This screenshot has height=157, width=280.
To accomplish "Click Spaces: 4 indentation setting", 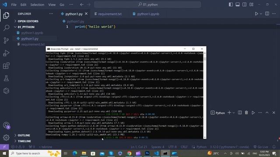I will click(x=157, y=147).
